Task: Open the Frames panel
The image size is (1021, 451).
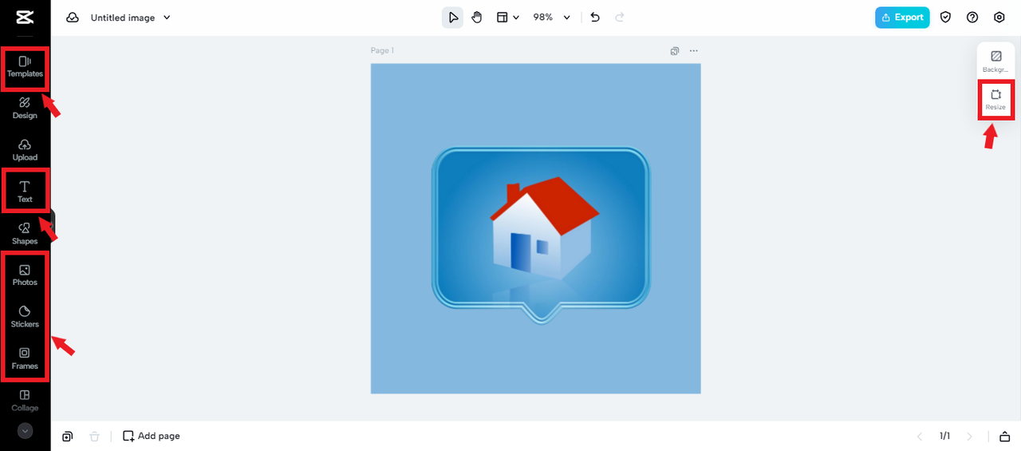Action: [25, 358]
